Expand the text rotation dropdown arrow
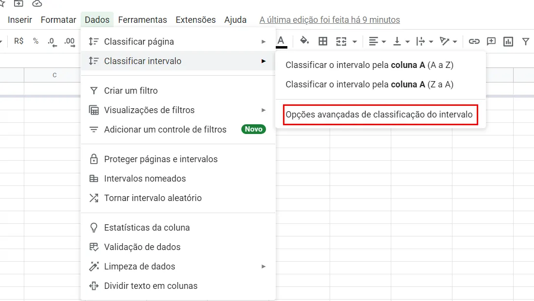The height and width of the screenshot is (301, 534). (x=455, y=42)
